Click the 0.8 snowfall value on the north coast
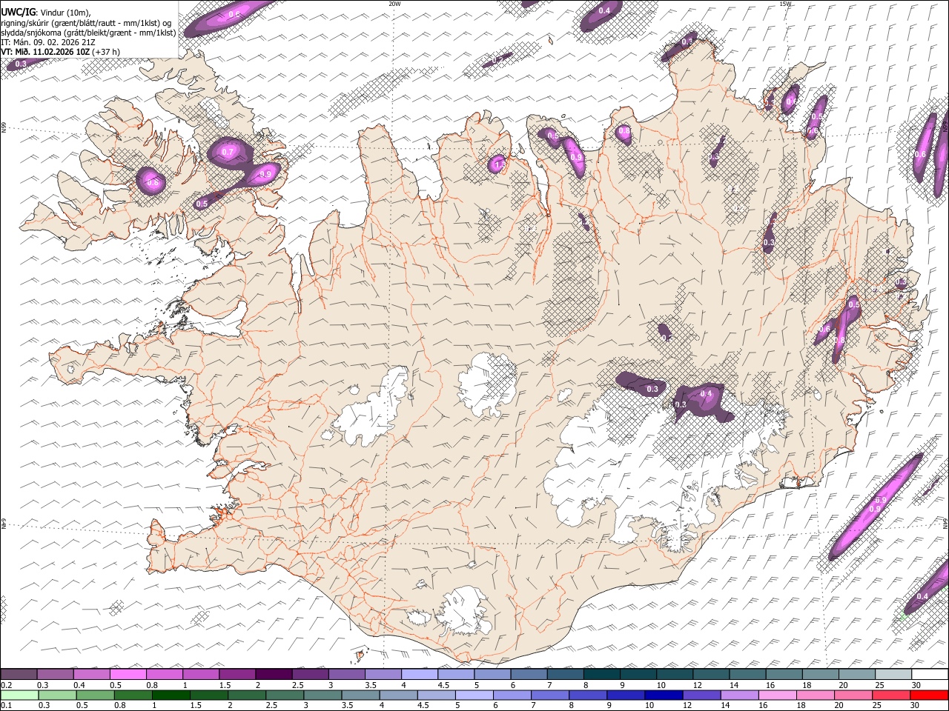The image size is (949, 711). point(624,131)
